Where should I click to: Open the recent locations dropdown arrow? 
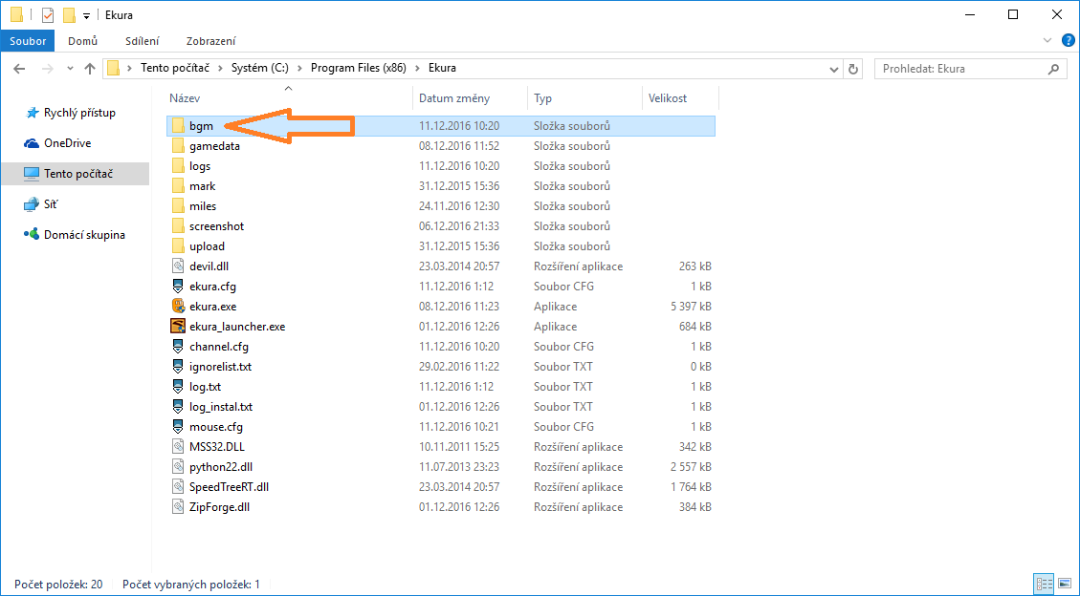click(70, 69)
